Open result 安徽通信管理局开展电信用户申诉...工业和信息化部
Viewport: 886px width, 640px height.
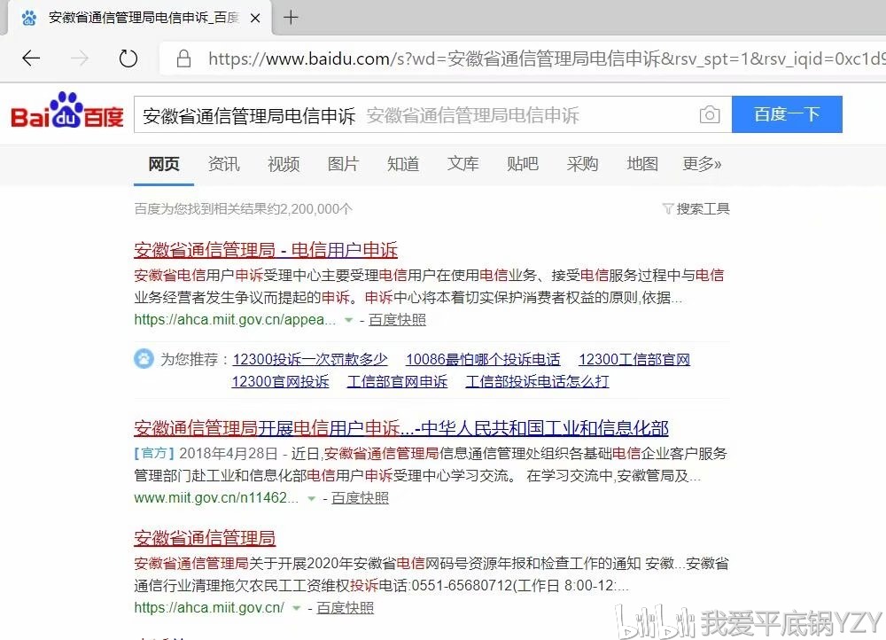coord(401,428)
